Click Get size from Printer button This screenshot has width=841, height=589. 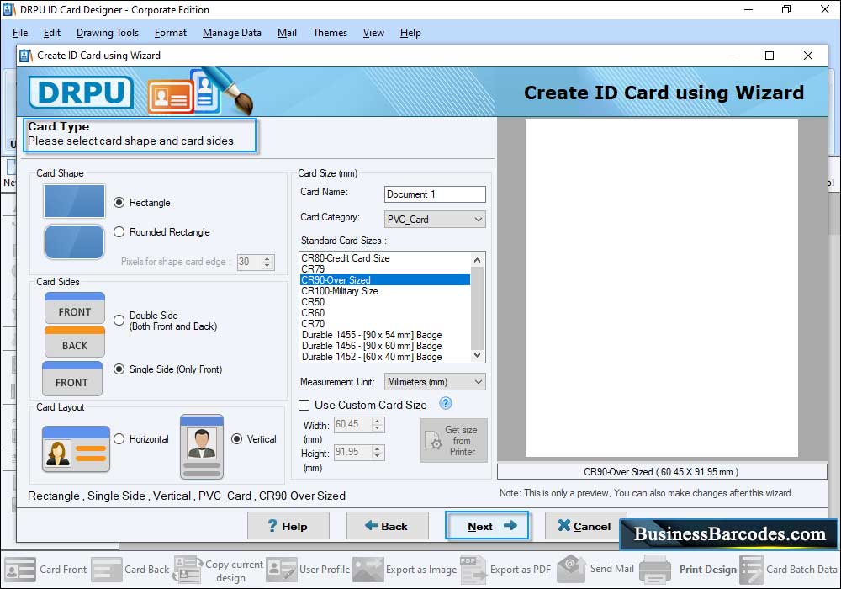(454, 440)
